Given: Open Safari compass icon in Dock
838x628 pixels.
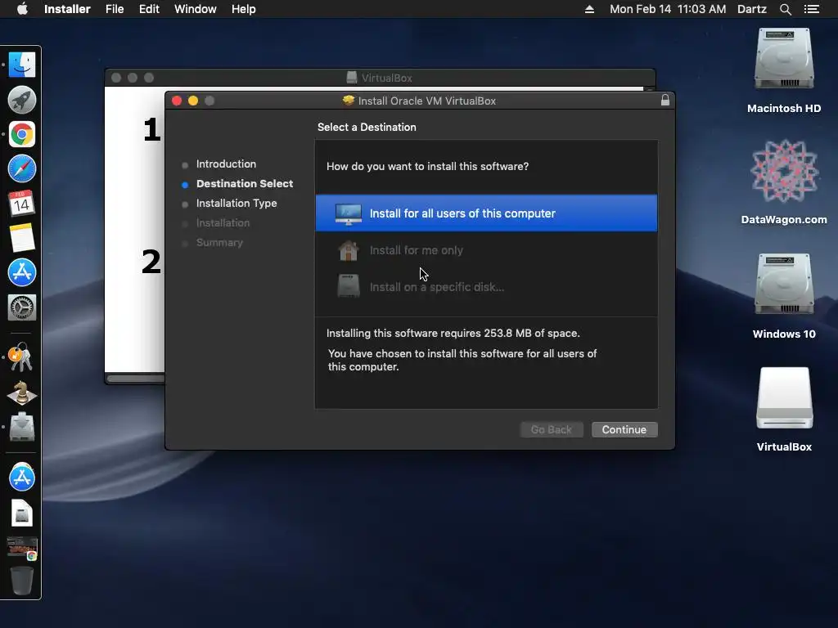Looking at the screenshot, I should [x=22, y=168].
